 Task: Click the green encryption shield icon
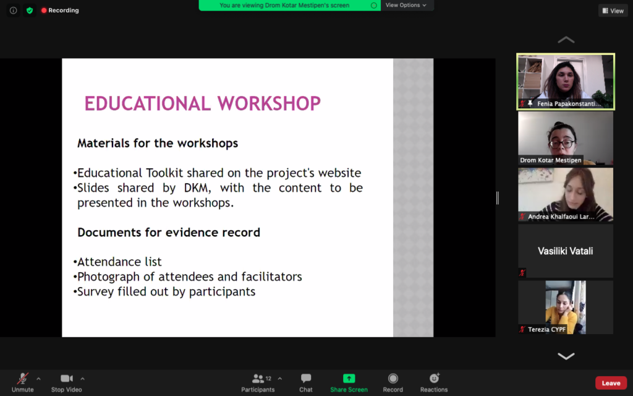(x=30, y=11)
